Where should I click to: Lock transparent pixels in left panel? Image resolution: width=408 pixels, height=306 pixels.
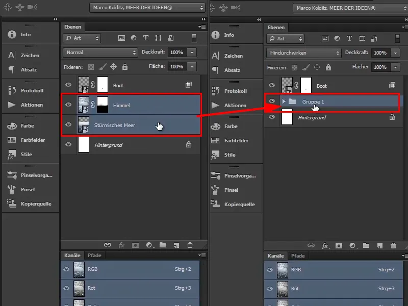pyautogui.click(x=91, y=67)
